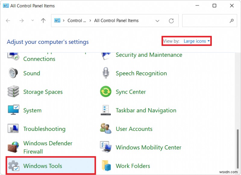The width and height of the screenshot is (241, 175).
Task: Open the Windows Defender Firewall brick icon
Action: (x=13, y=147)
